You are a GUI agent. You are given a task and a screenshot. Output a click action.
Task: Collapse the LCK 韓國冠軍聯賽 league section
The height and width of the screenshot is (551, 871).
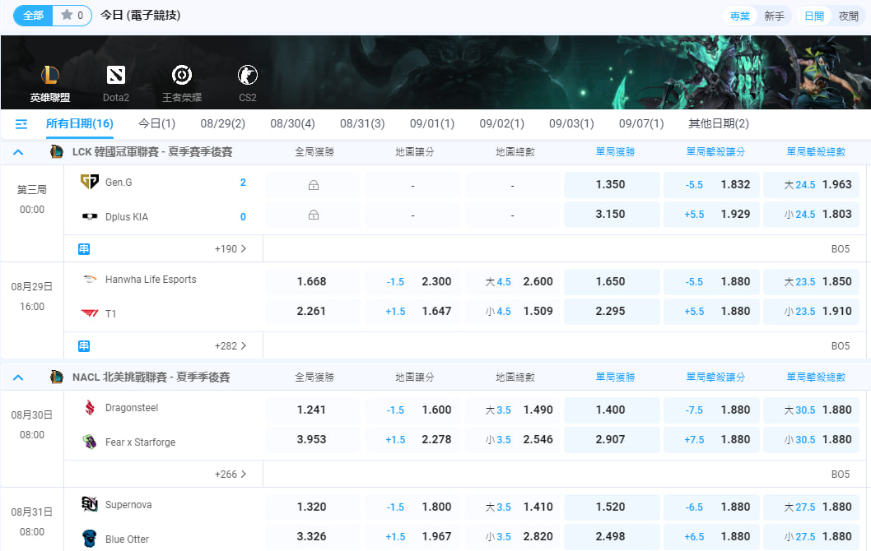pyautogui.click(x=18, y=152)
